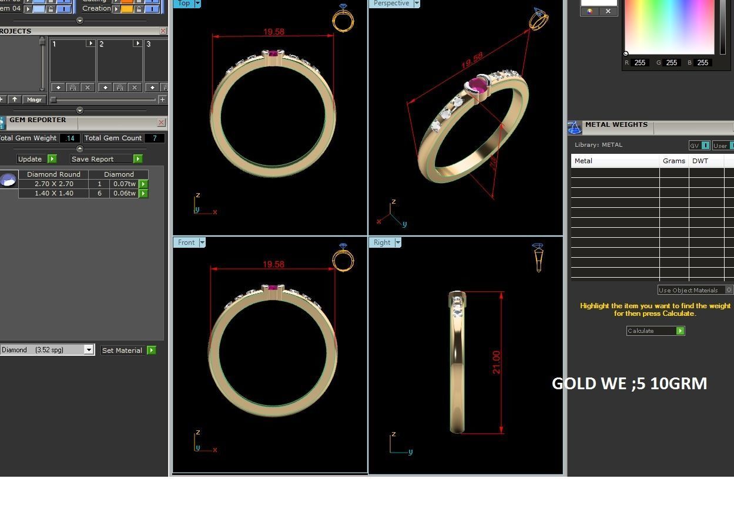Open the Front viewport dropdown arrow

pyautogui.click(x=202, y=242)
